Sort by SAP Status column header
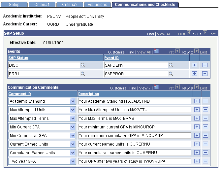222x170 pixels. click(18, 58)
